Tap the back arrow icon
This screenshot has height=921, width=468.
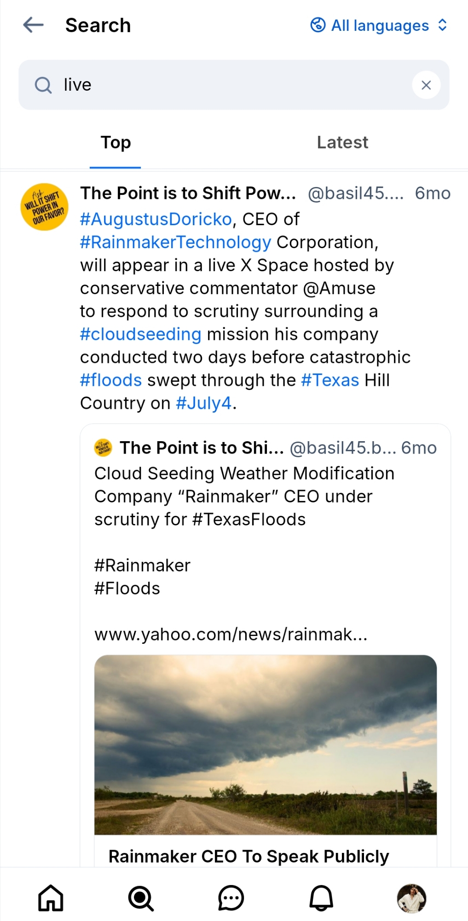tap(33, 25)
